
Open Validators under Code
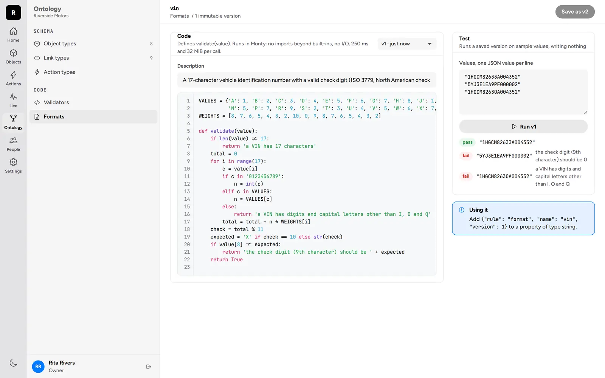93,102
